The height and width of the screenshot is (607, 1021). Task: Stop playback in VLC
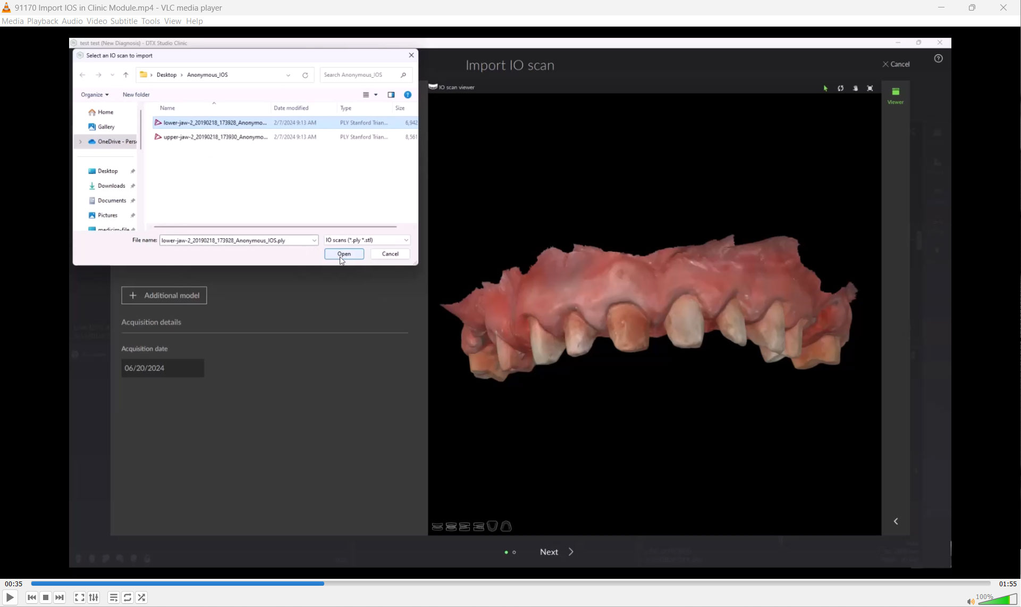[46, 597]
